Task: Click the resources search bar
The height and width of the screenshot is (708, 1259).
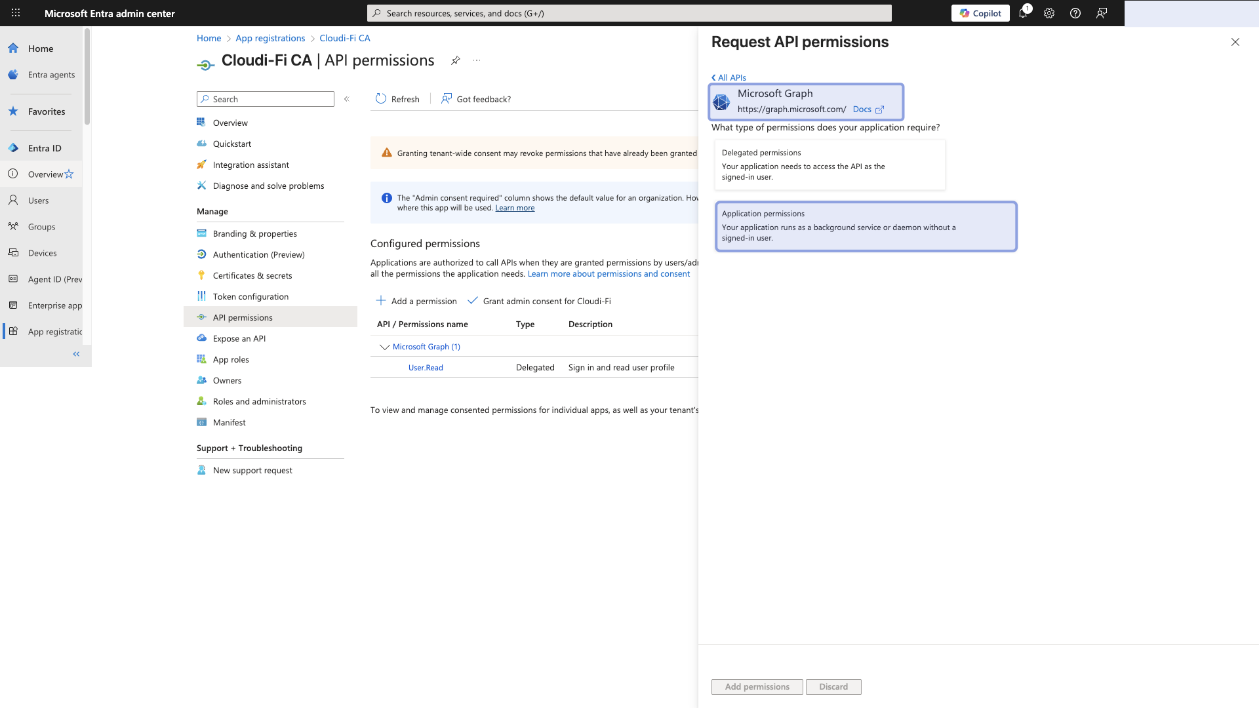Action: point(629,12)
